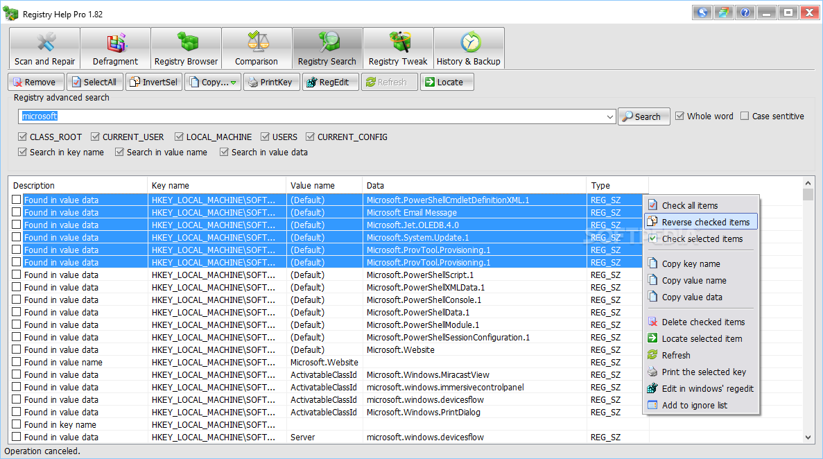Click the InvertSel toolbar button
823x459 pixels.
pyautogui.click(x=154, y=82)
